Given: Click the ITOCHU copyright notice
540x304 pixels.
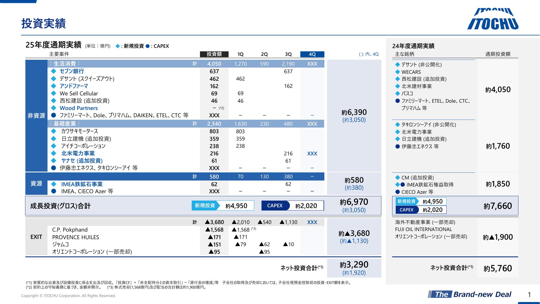Looking at the screenshot, I should point(69,296).
